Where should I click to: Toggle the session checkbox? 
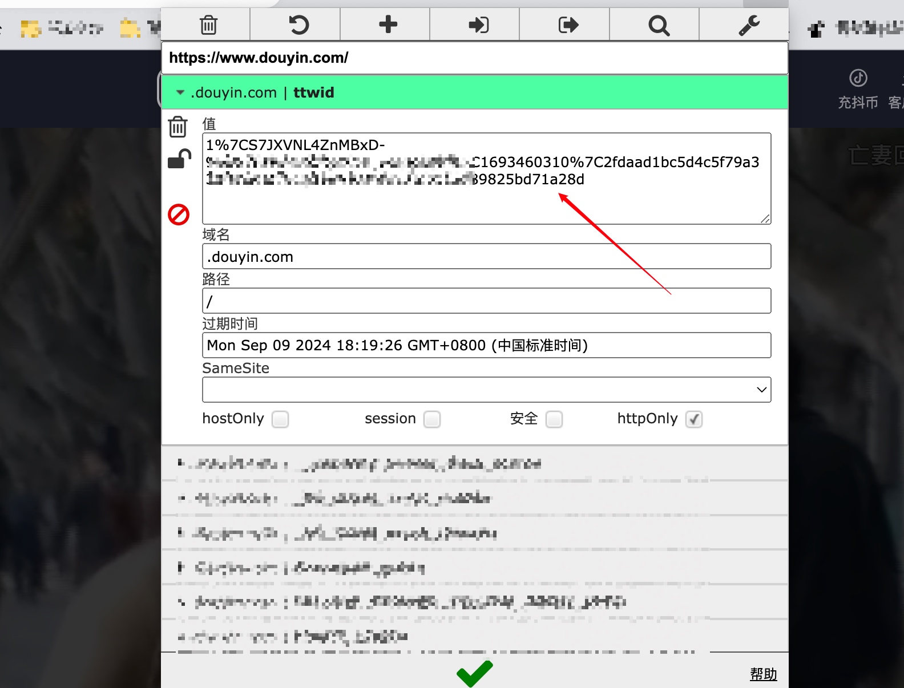point(432,419)
